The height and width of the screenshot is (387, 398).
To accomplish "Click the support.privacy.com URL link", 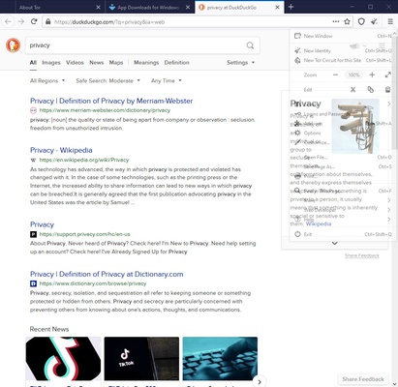I will pos(84,234).
